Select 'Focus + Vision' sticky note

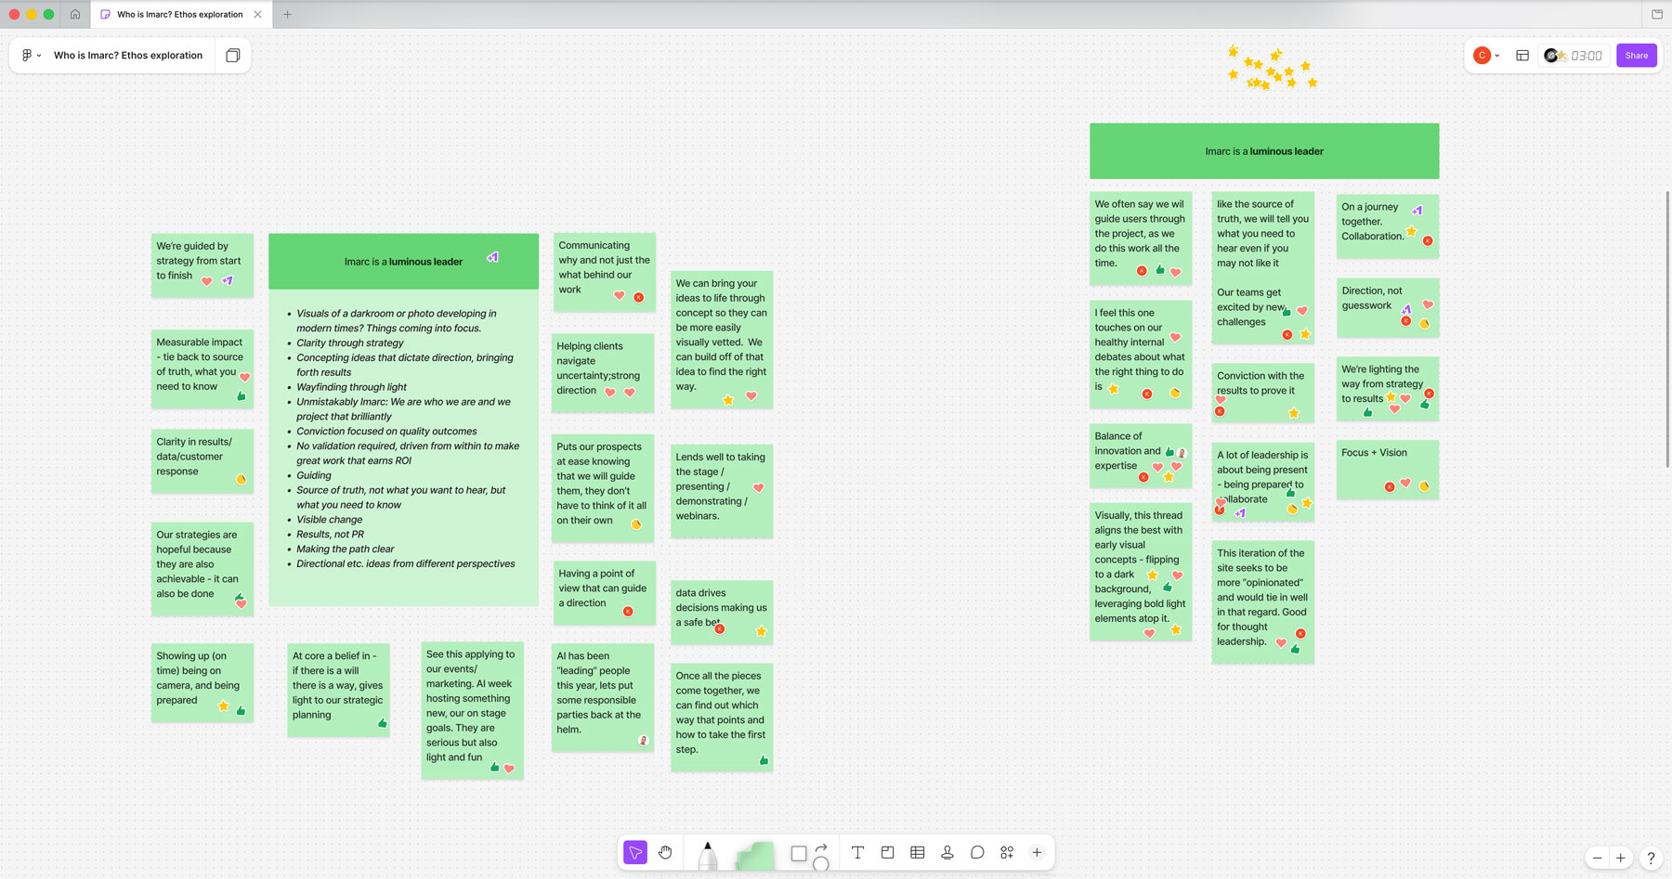point(1388,470)
